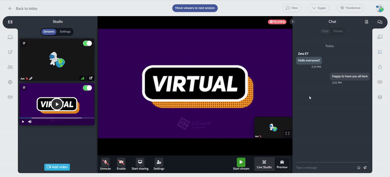Pop out Ash's stream with the external icon
390x177 pixels.
click(91, 78)
